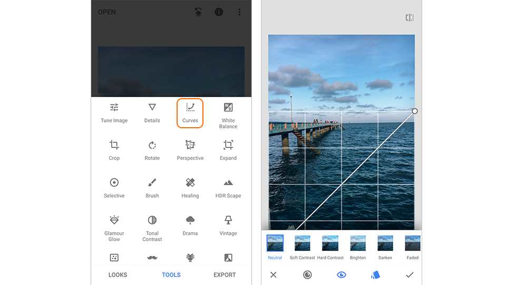Select the Rotate tool
The image size is (506, 285).
[152, 150]
